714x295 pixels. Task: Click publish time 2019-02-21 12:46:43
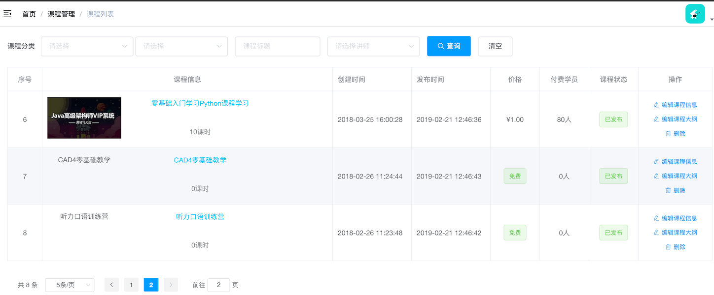click(449, 176)
